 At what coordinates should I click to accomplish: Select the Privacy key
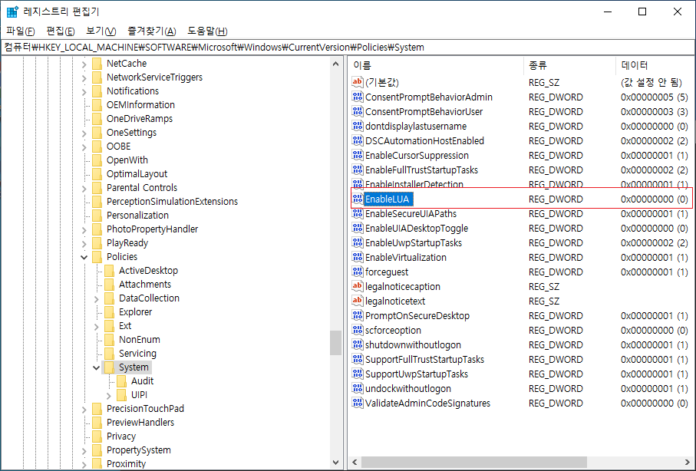[121, 436]
